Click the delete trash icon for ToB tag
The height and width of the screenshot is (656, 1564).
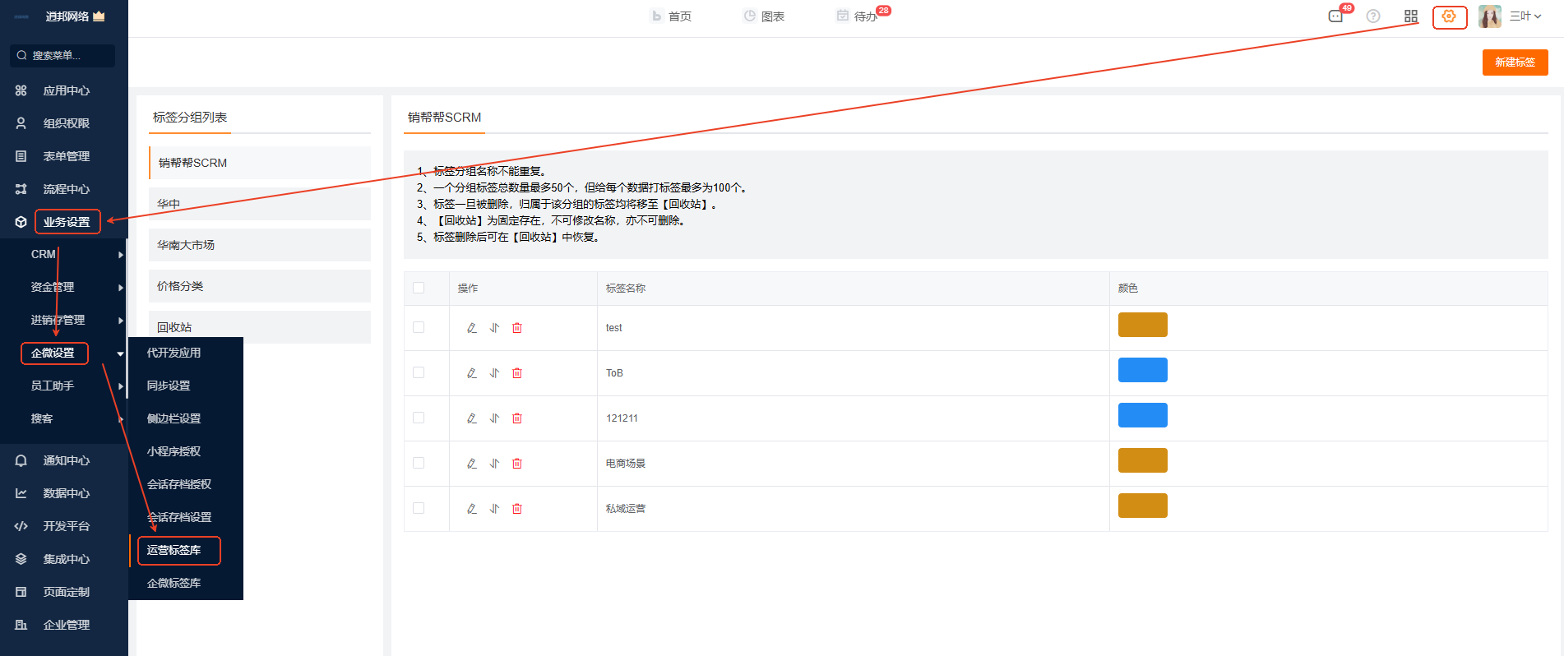click(517, 373)
